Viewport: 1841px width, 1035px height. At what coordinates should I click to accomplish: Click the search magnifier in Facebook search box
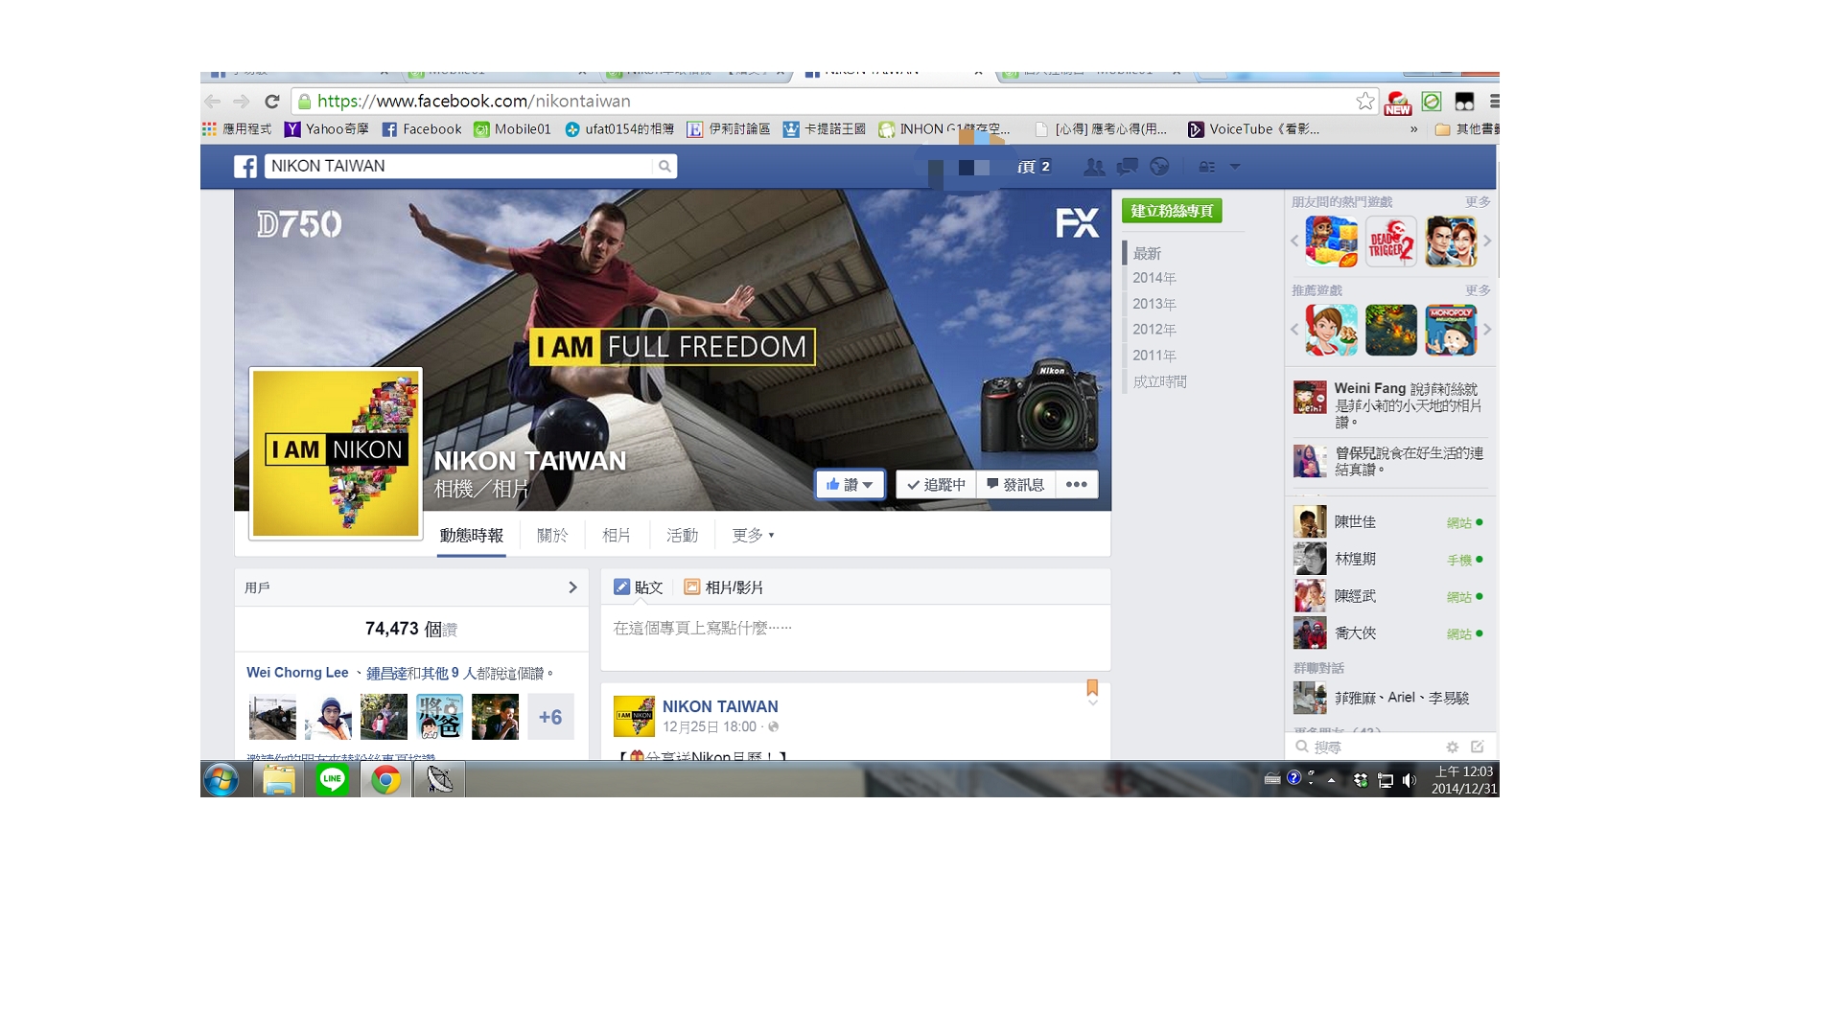tap(664, 167)
